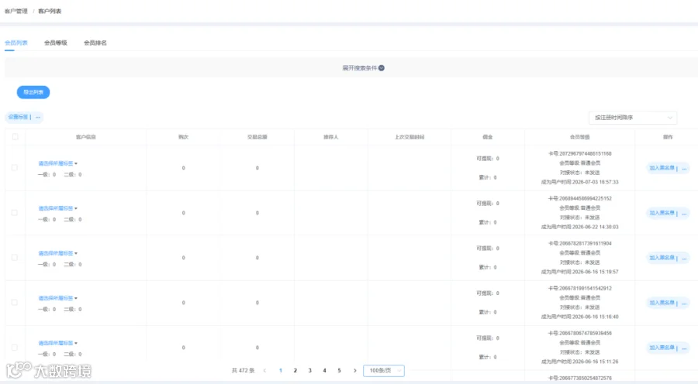Open 请选择所属标签 dropdown in the 2026-07-03 row
The image size is (698, 384).
tap(58, 163)
